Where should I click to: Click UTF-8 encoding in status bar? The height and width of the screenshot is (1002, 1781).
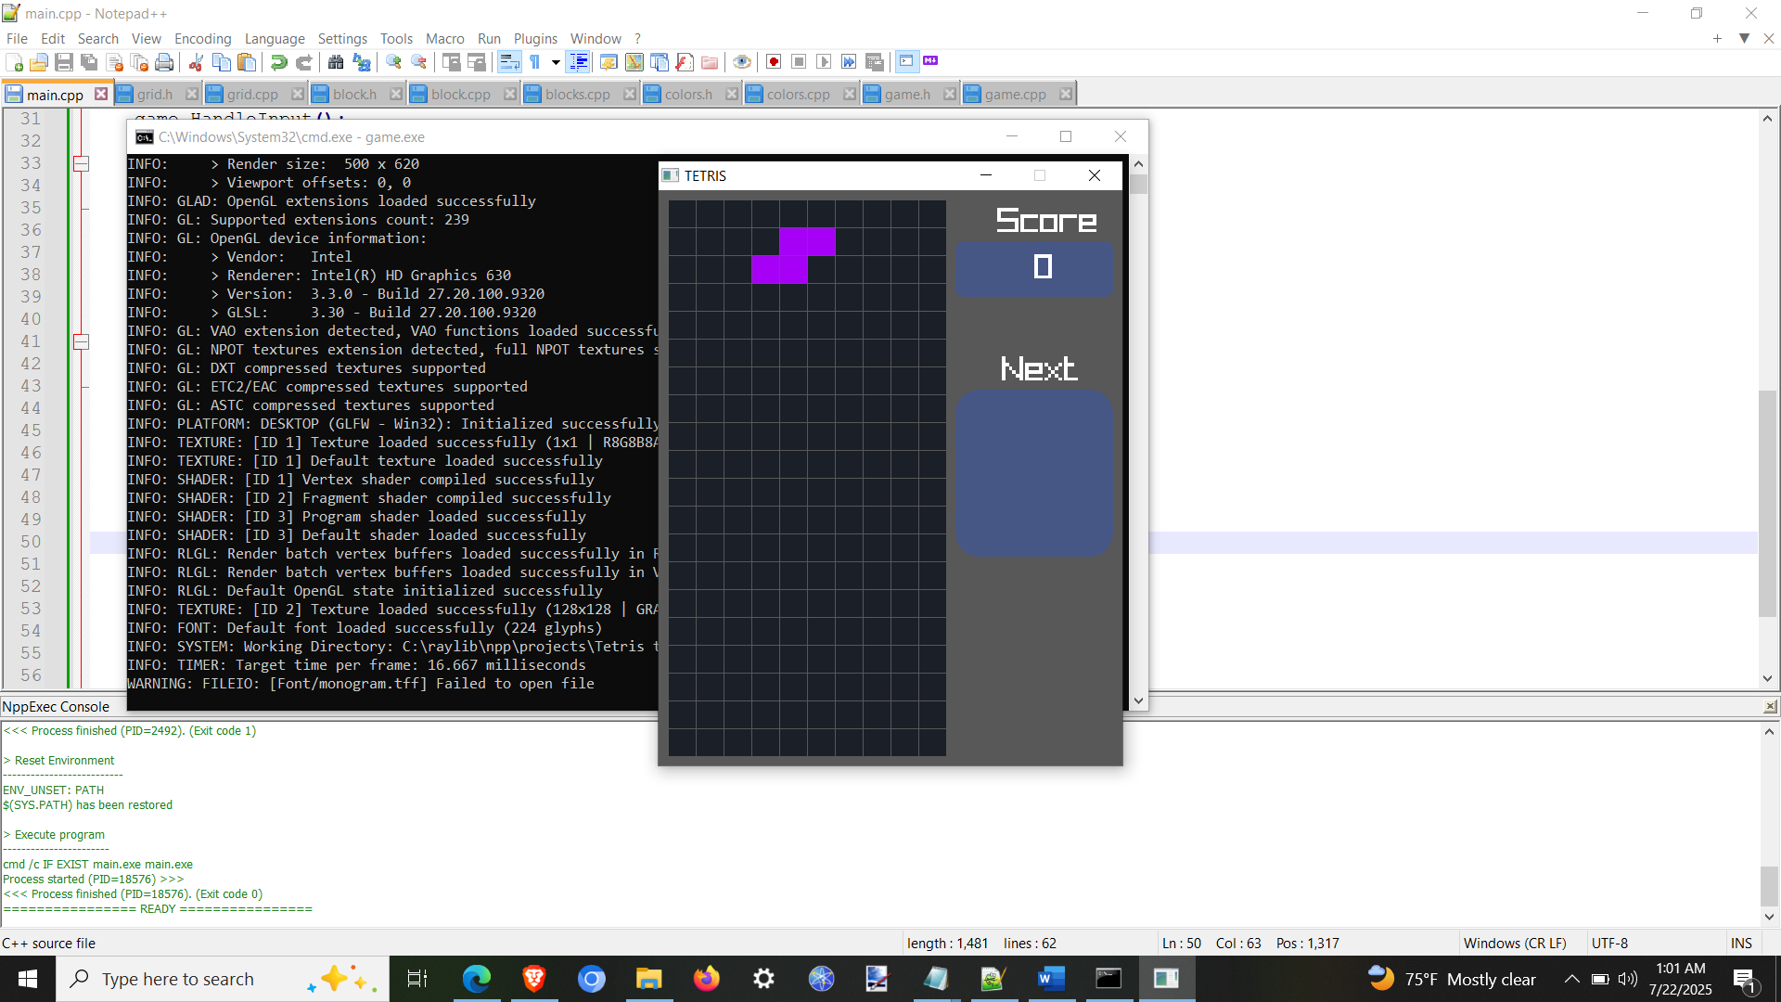click(x=1609, y=943)
